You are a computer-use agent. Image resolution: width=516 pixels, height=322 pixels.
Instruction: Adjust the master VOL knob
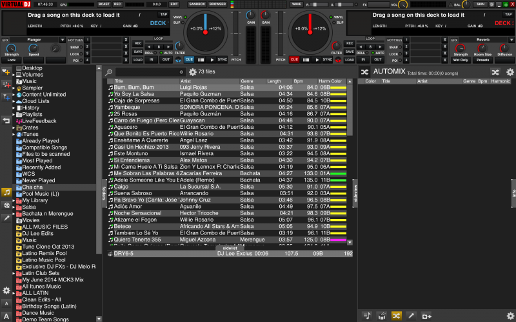click(403, 5)
